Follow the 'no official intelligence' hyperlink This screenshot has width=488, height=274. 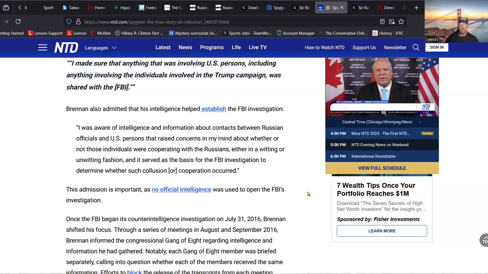[x=181, y=190]
